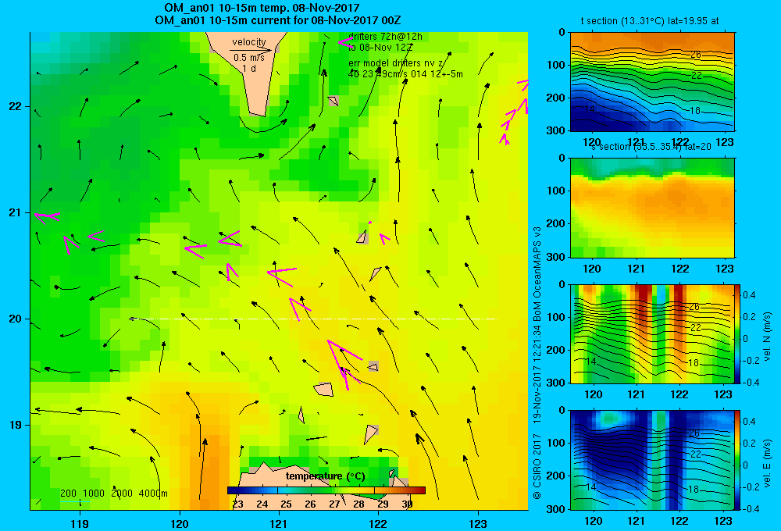This screenshot has width=781, height=531.
Task: Click latitude label 21 on the main map axis
Action: click(x=16, y=212)
